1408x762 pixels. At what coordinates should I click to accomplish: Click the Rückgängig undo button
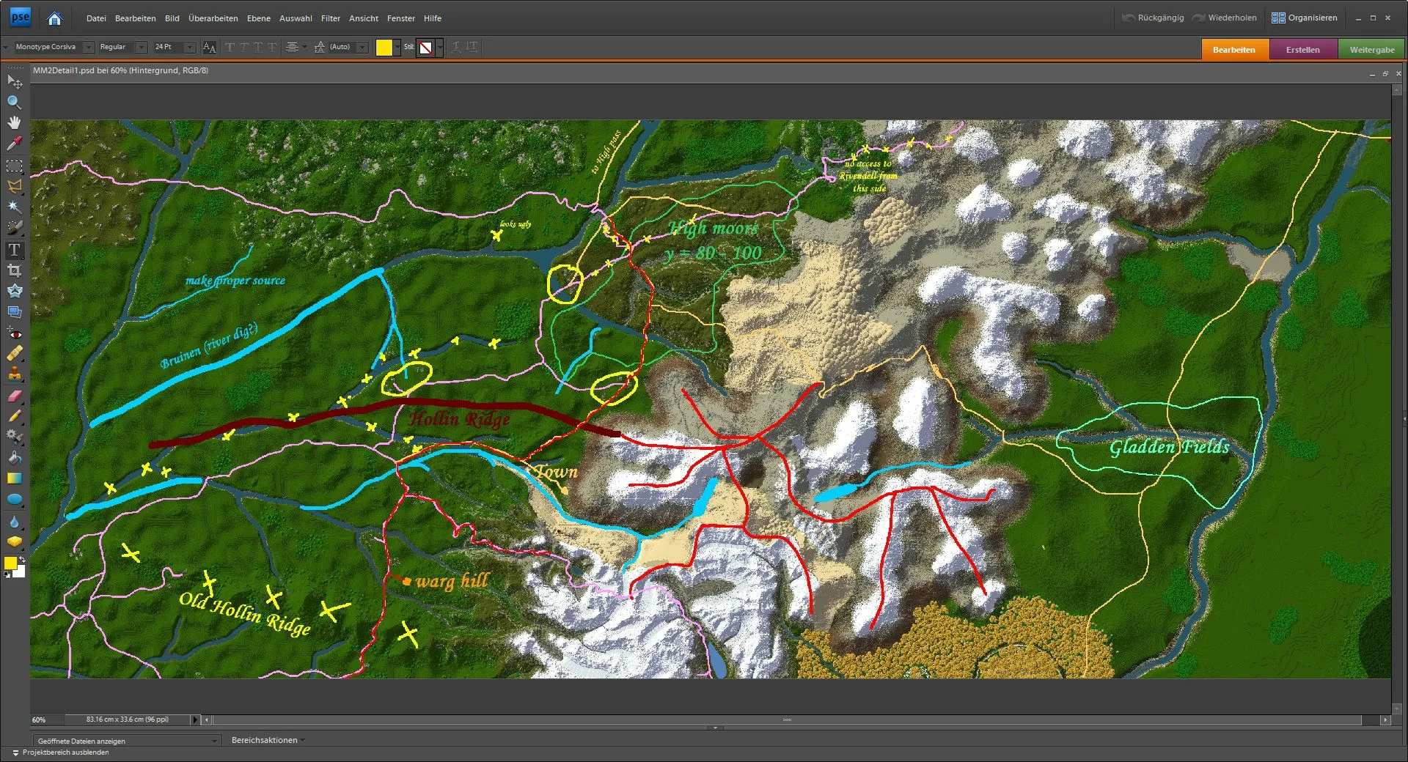pyautogui.click(x=1153, y=18)
